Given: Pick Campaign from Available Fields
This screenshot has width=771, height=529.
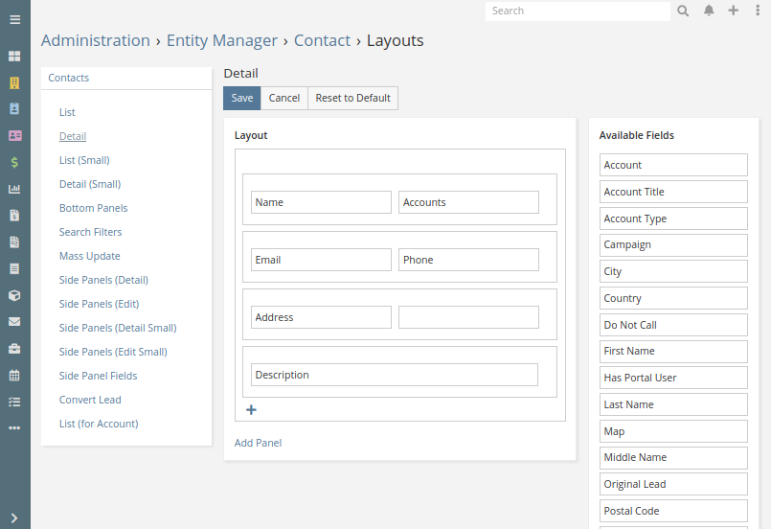Looking at the screenshot, I should 673,245.
